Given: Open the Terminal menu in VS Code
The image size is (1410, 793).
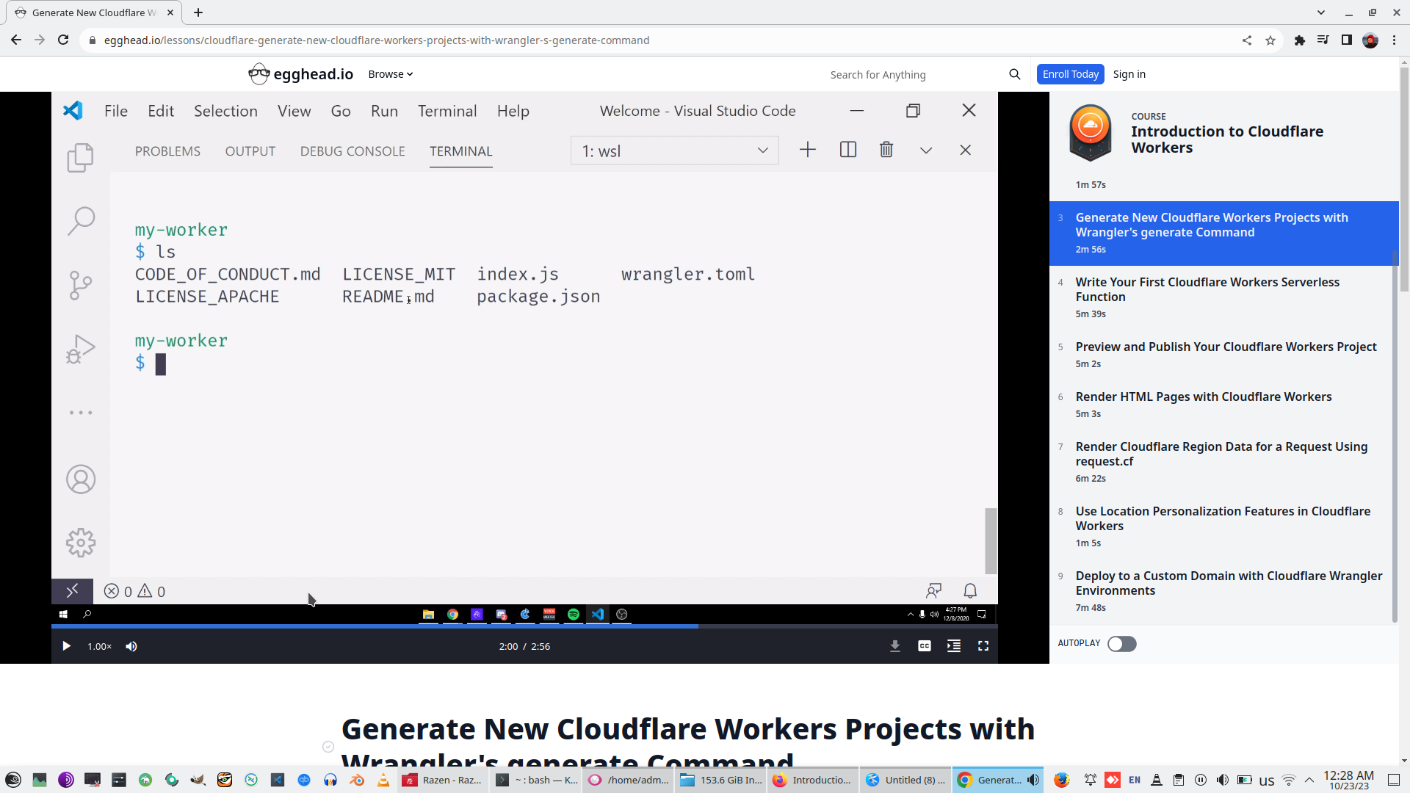Looking at the screenshot, I should click(x=447, y=111).
